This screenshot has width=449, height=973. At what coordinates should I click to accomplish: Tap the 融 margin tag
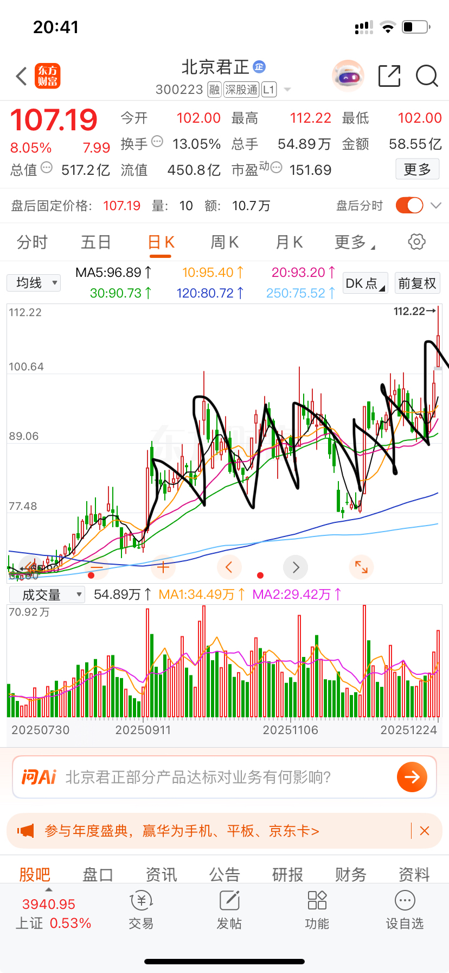tap(214, 90)
